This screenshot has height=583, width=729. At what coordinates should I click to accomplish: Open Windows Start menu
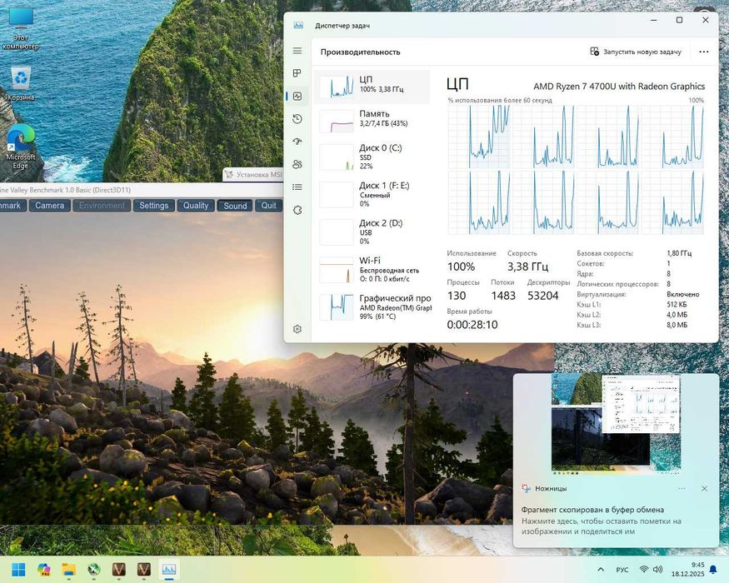(x=18, y=570)
